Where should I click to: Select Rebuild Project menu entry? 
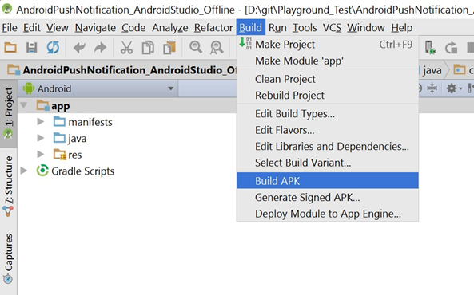(x=328, y=96)
